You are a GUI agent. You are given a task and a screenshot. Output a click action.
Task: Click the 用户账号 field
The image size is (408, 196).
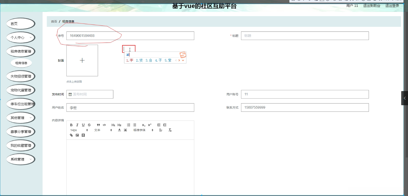305,94
